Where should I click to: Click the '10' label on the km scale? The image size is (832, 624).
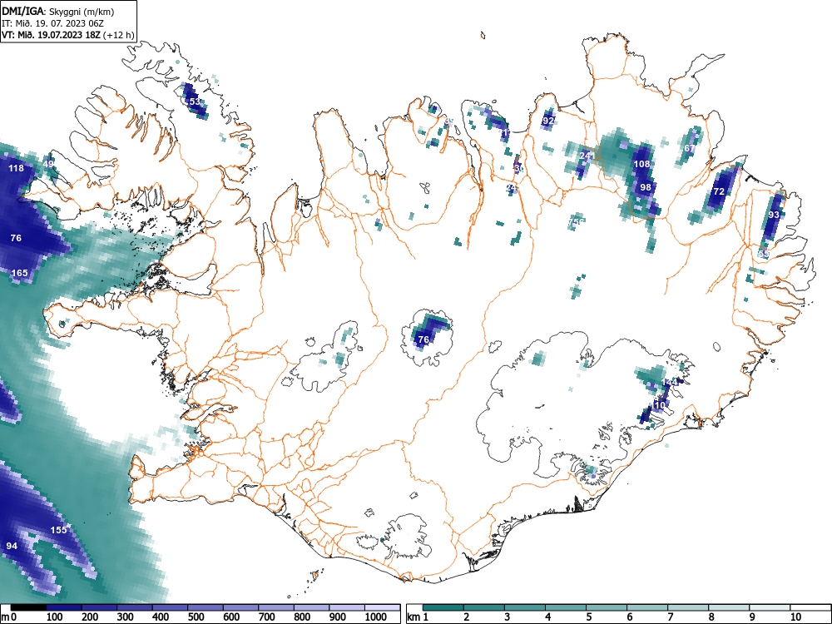coord(795,617)
